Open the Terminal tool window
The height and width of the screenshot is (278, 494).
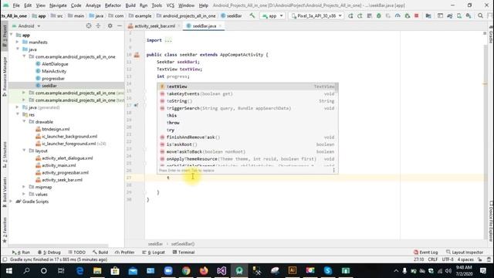tap(184, 253)
